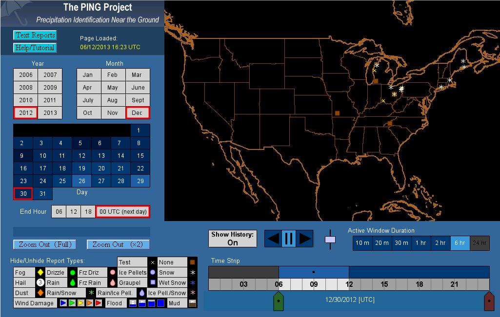Image resolution: width=500 pixels, height=317 pixels.
Task: Click the green start marker under time strip
Action: 278,301
